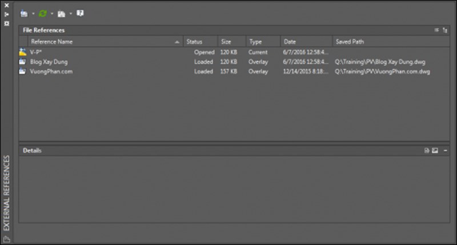Select the VuongPhan.com reference
This screenshot has height=245, width=457.
pyautogui.click(x=51, y=71)
